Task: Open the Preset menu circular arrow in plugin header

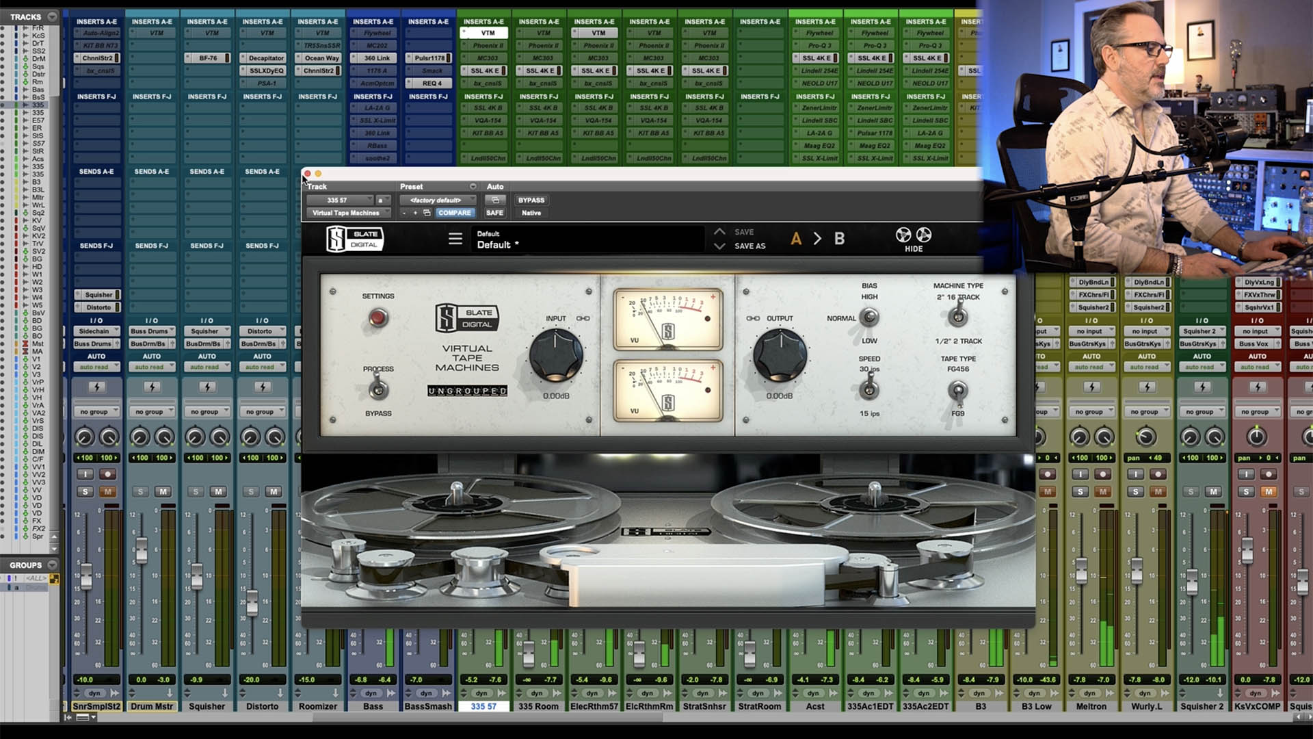Action: tap(473, 186)
